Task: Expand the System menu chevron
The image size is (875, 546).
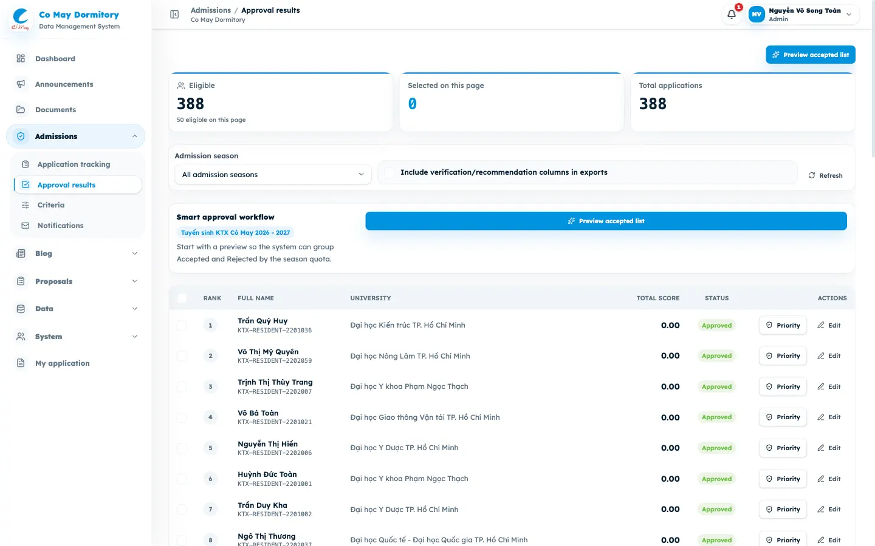Action: click(134, 337)
